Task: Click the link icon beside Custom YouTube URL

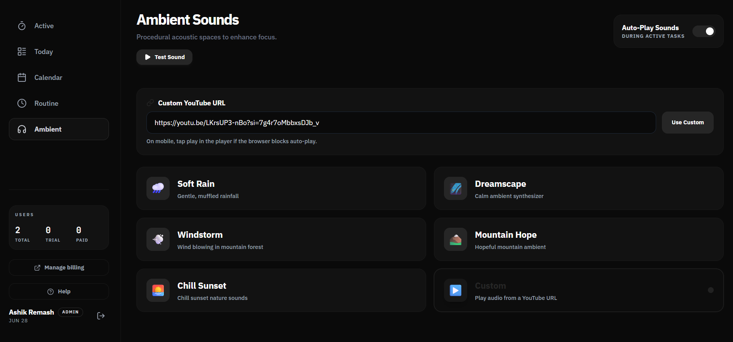Action: tap(150, 103)
